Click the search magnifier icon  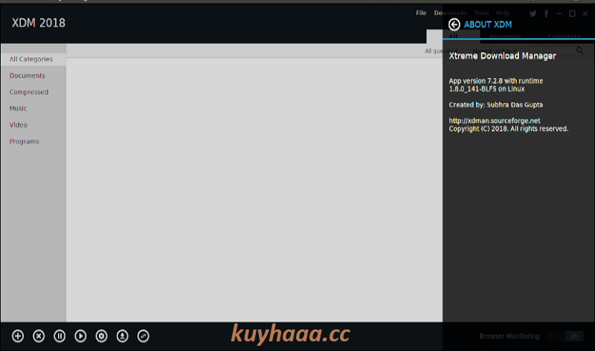click(x=580, y=51)
